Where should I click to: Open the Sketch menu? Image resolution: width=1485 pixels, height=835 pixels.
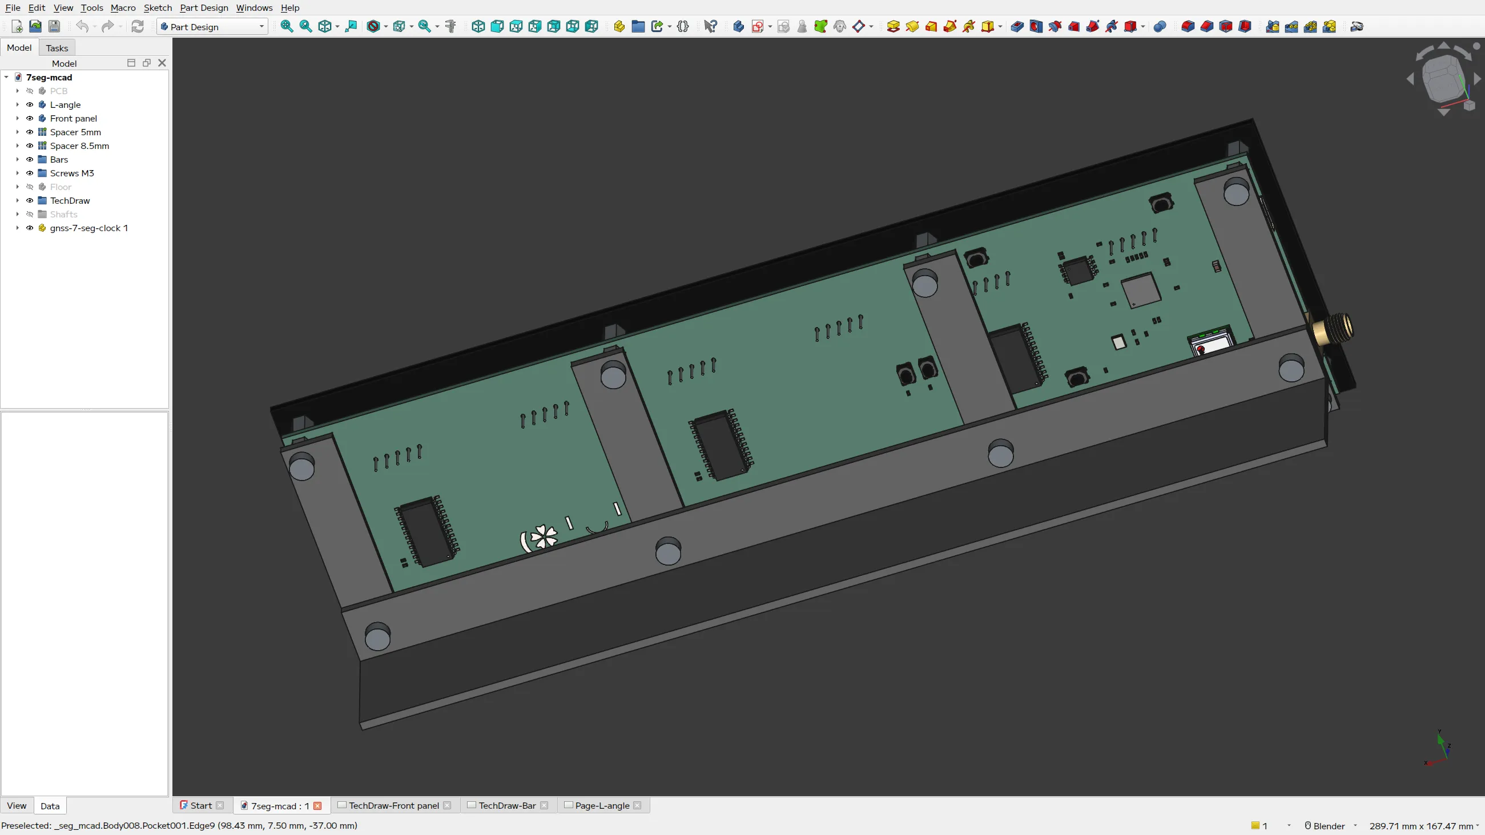pos(158,7)
